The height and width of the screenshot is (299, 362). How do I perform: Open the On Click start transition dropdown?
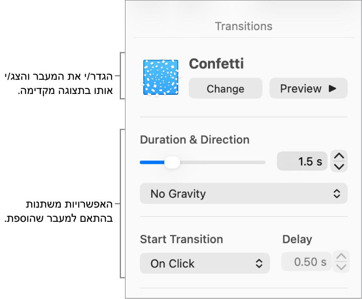coord(205,263)
